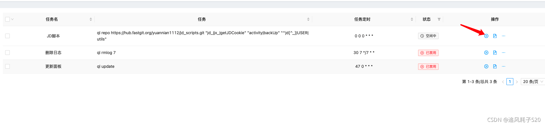Open the 状态 column filter
545x125 pixels.
(x=439, y=19)
